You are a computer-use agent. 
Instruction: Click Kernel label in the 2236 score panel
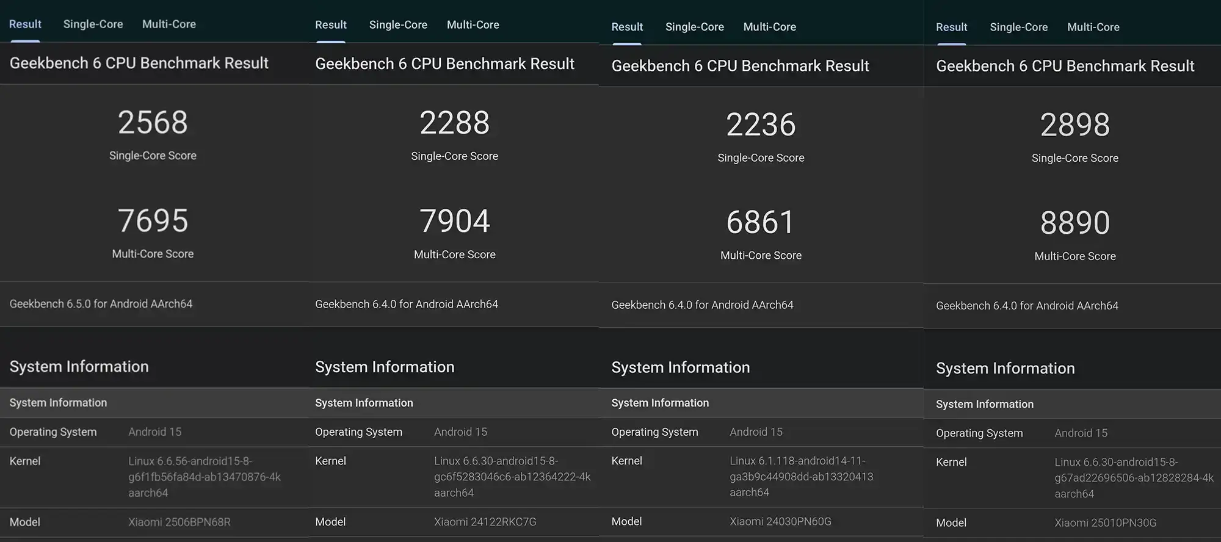(x=627, y=461)
